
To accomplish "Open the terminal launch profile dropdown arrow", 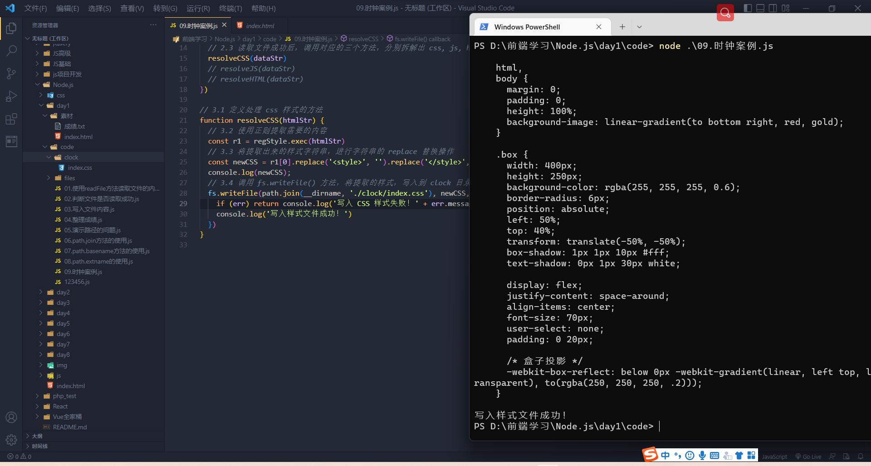I will click(640, 27).
